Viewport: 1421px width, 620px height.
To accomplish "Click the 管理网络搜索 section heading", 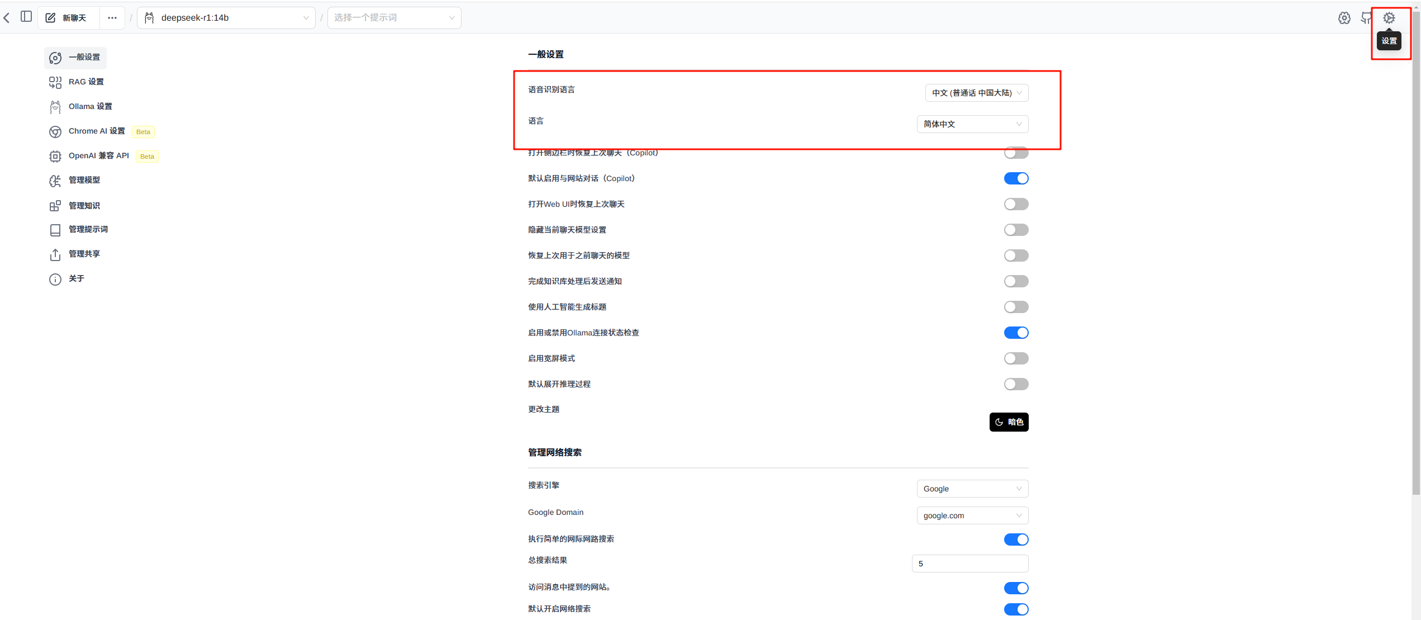I will (x=555, y=453).
